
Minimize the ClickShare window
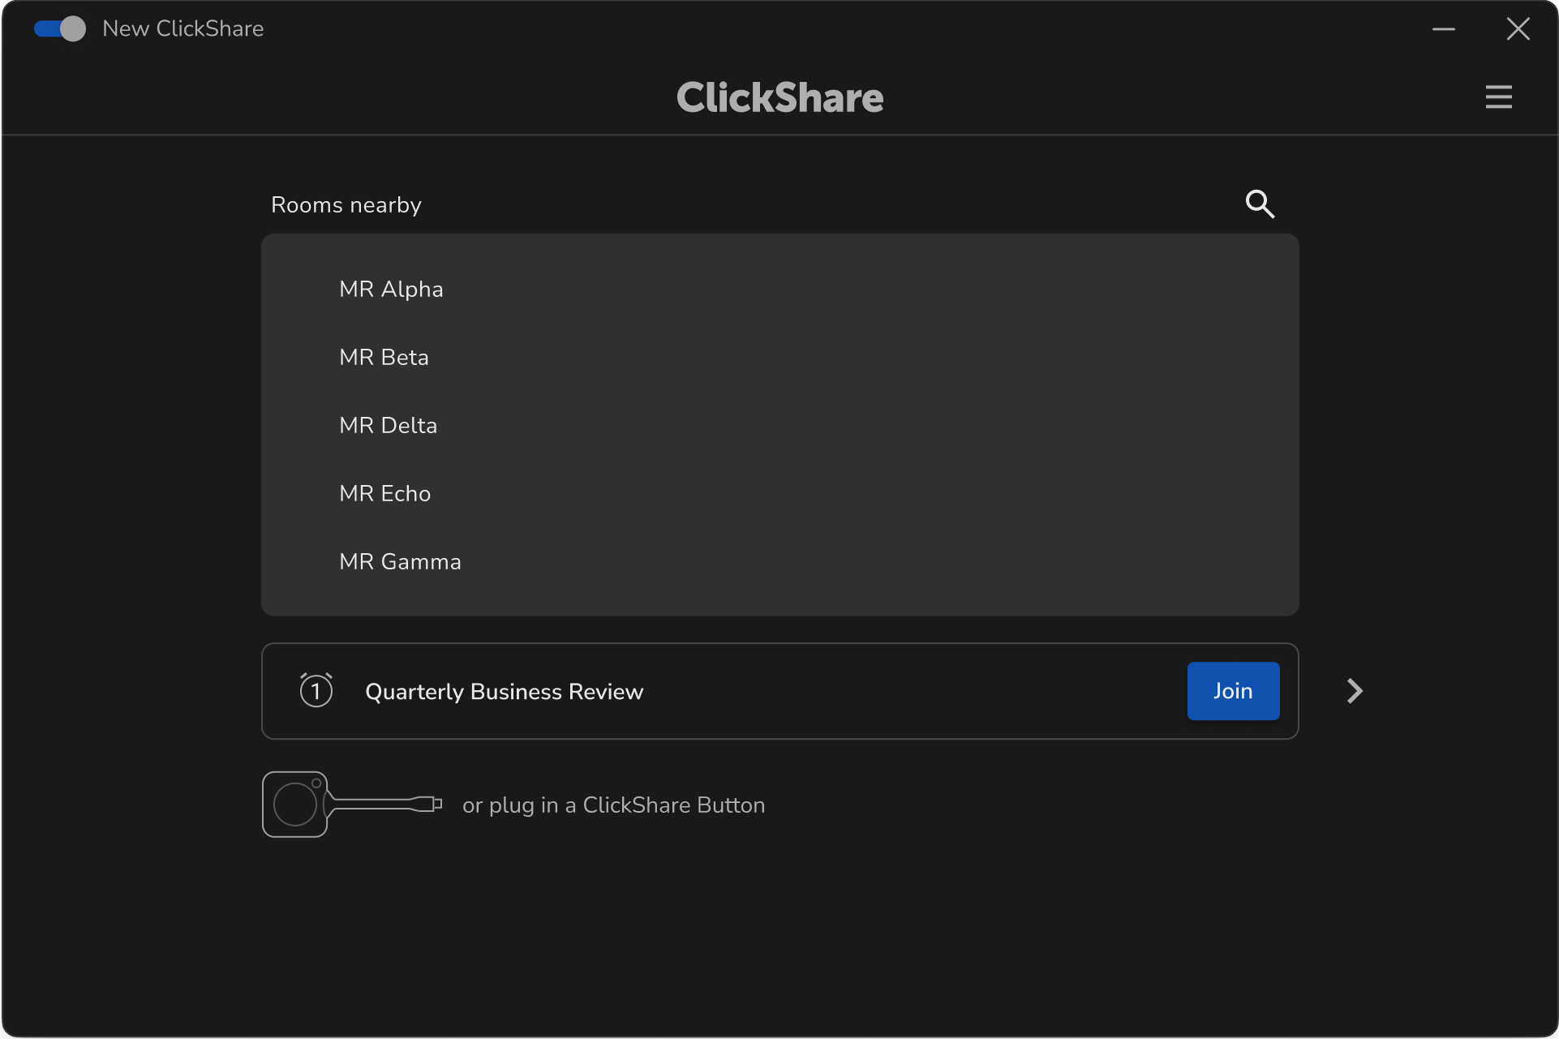point(1443,29)
